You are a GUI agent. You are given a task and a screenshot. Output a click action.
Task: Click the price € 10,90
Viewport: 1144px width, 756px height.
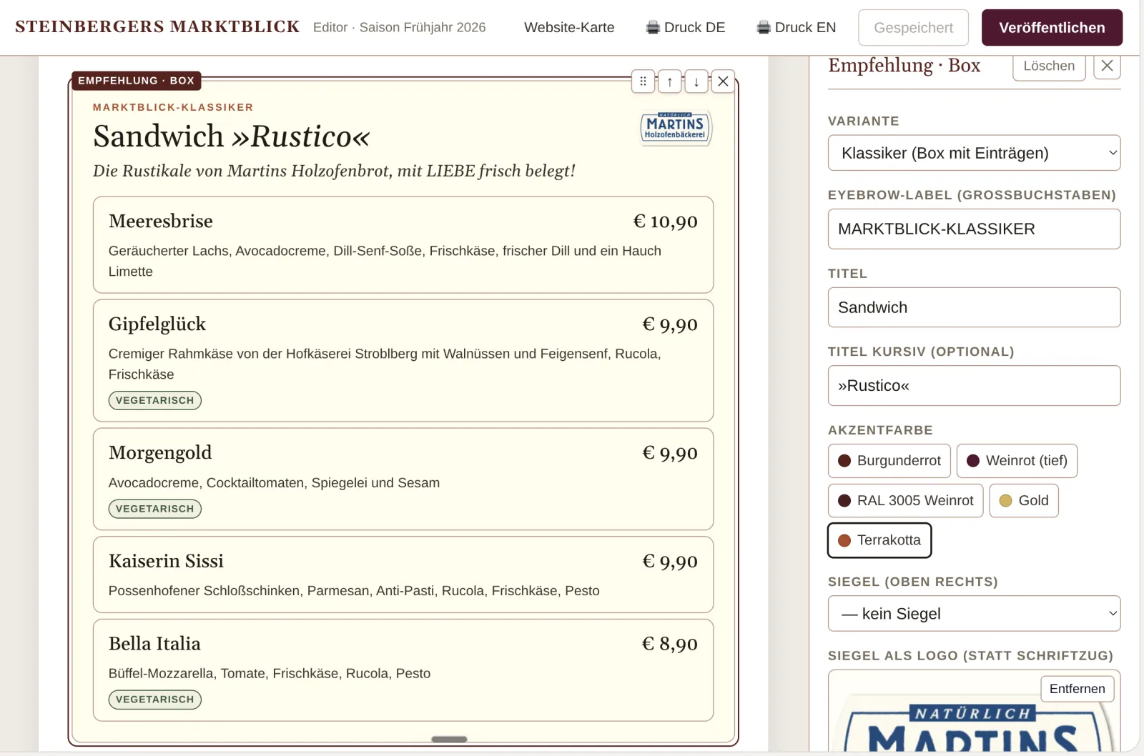tap(665, 222)
